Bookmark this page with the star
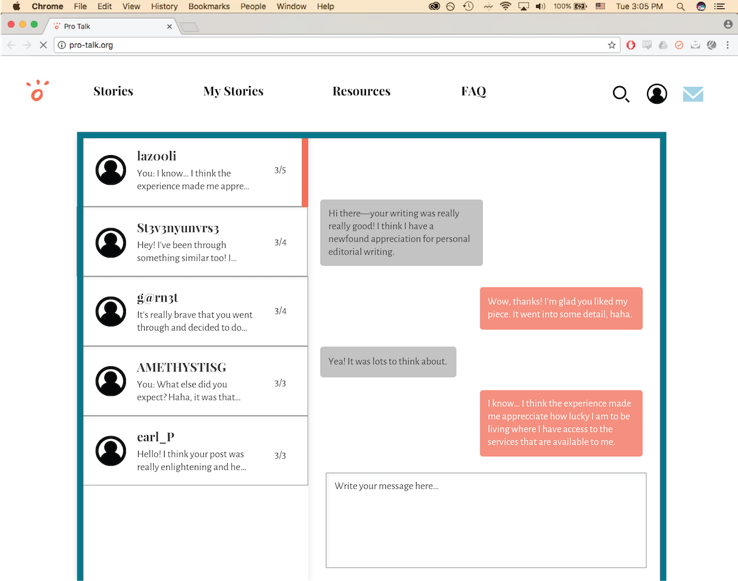738x581 pixels. tap(612, 45)
